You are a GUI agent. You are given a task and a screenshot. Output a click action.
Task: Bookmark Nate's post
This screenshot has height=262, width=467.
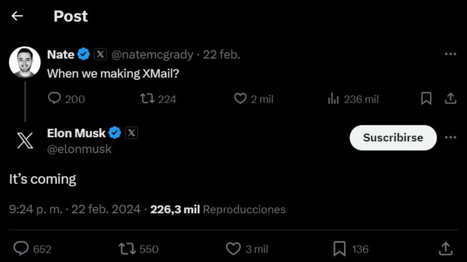(x=426, y=99)
